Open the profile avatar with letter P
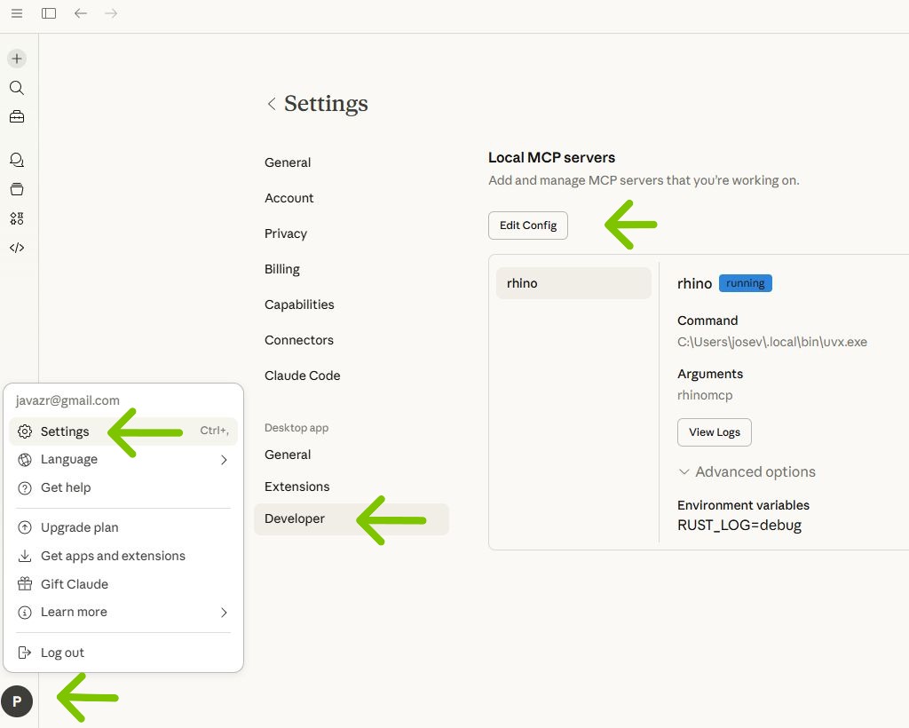 point(18,700)
